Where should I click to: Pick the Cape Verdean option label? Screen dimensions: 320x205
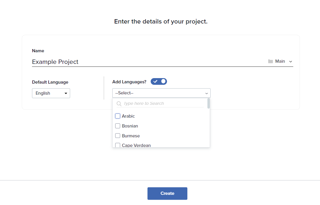point(136,145)
